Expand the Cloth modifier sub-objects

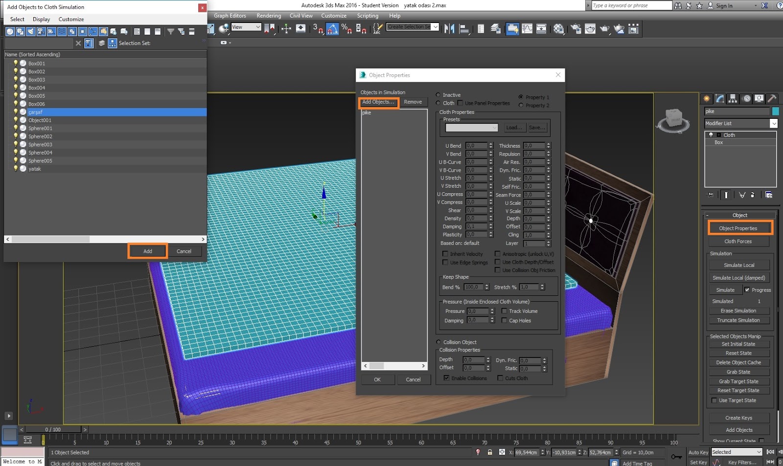click(718, 135)
